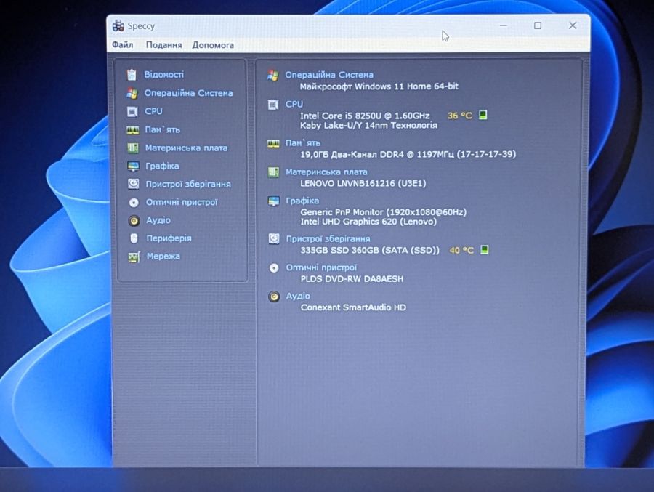This screenshot has height=492, width=654.
Task: Click green SSD temperature indicator icon
Action: point(484,249)
